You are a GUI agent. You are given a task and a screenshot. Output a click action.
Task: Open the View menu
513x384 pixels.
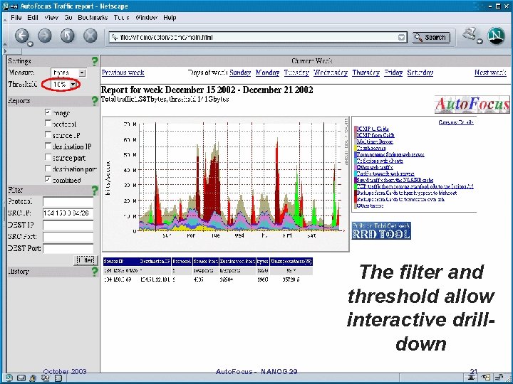tap(51, 18)
